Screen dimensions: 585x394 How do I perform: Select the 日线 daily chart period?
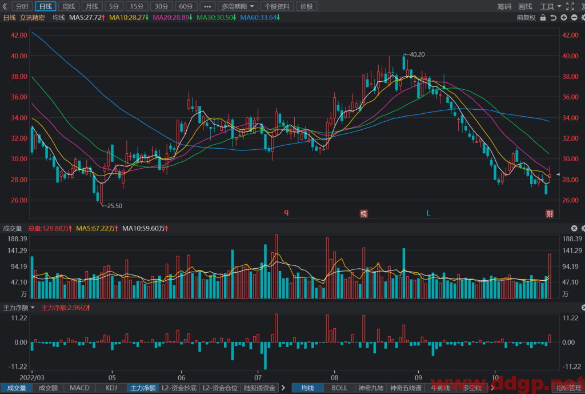point(46,6)
